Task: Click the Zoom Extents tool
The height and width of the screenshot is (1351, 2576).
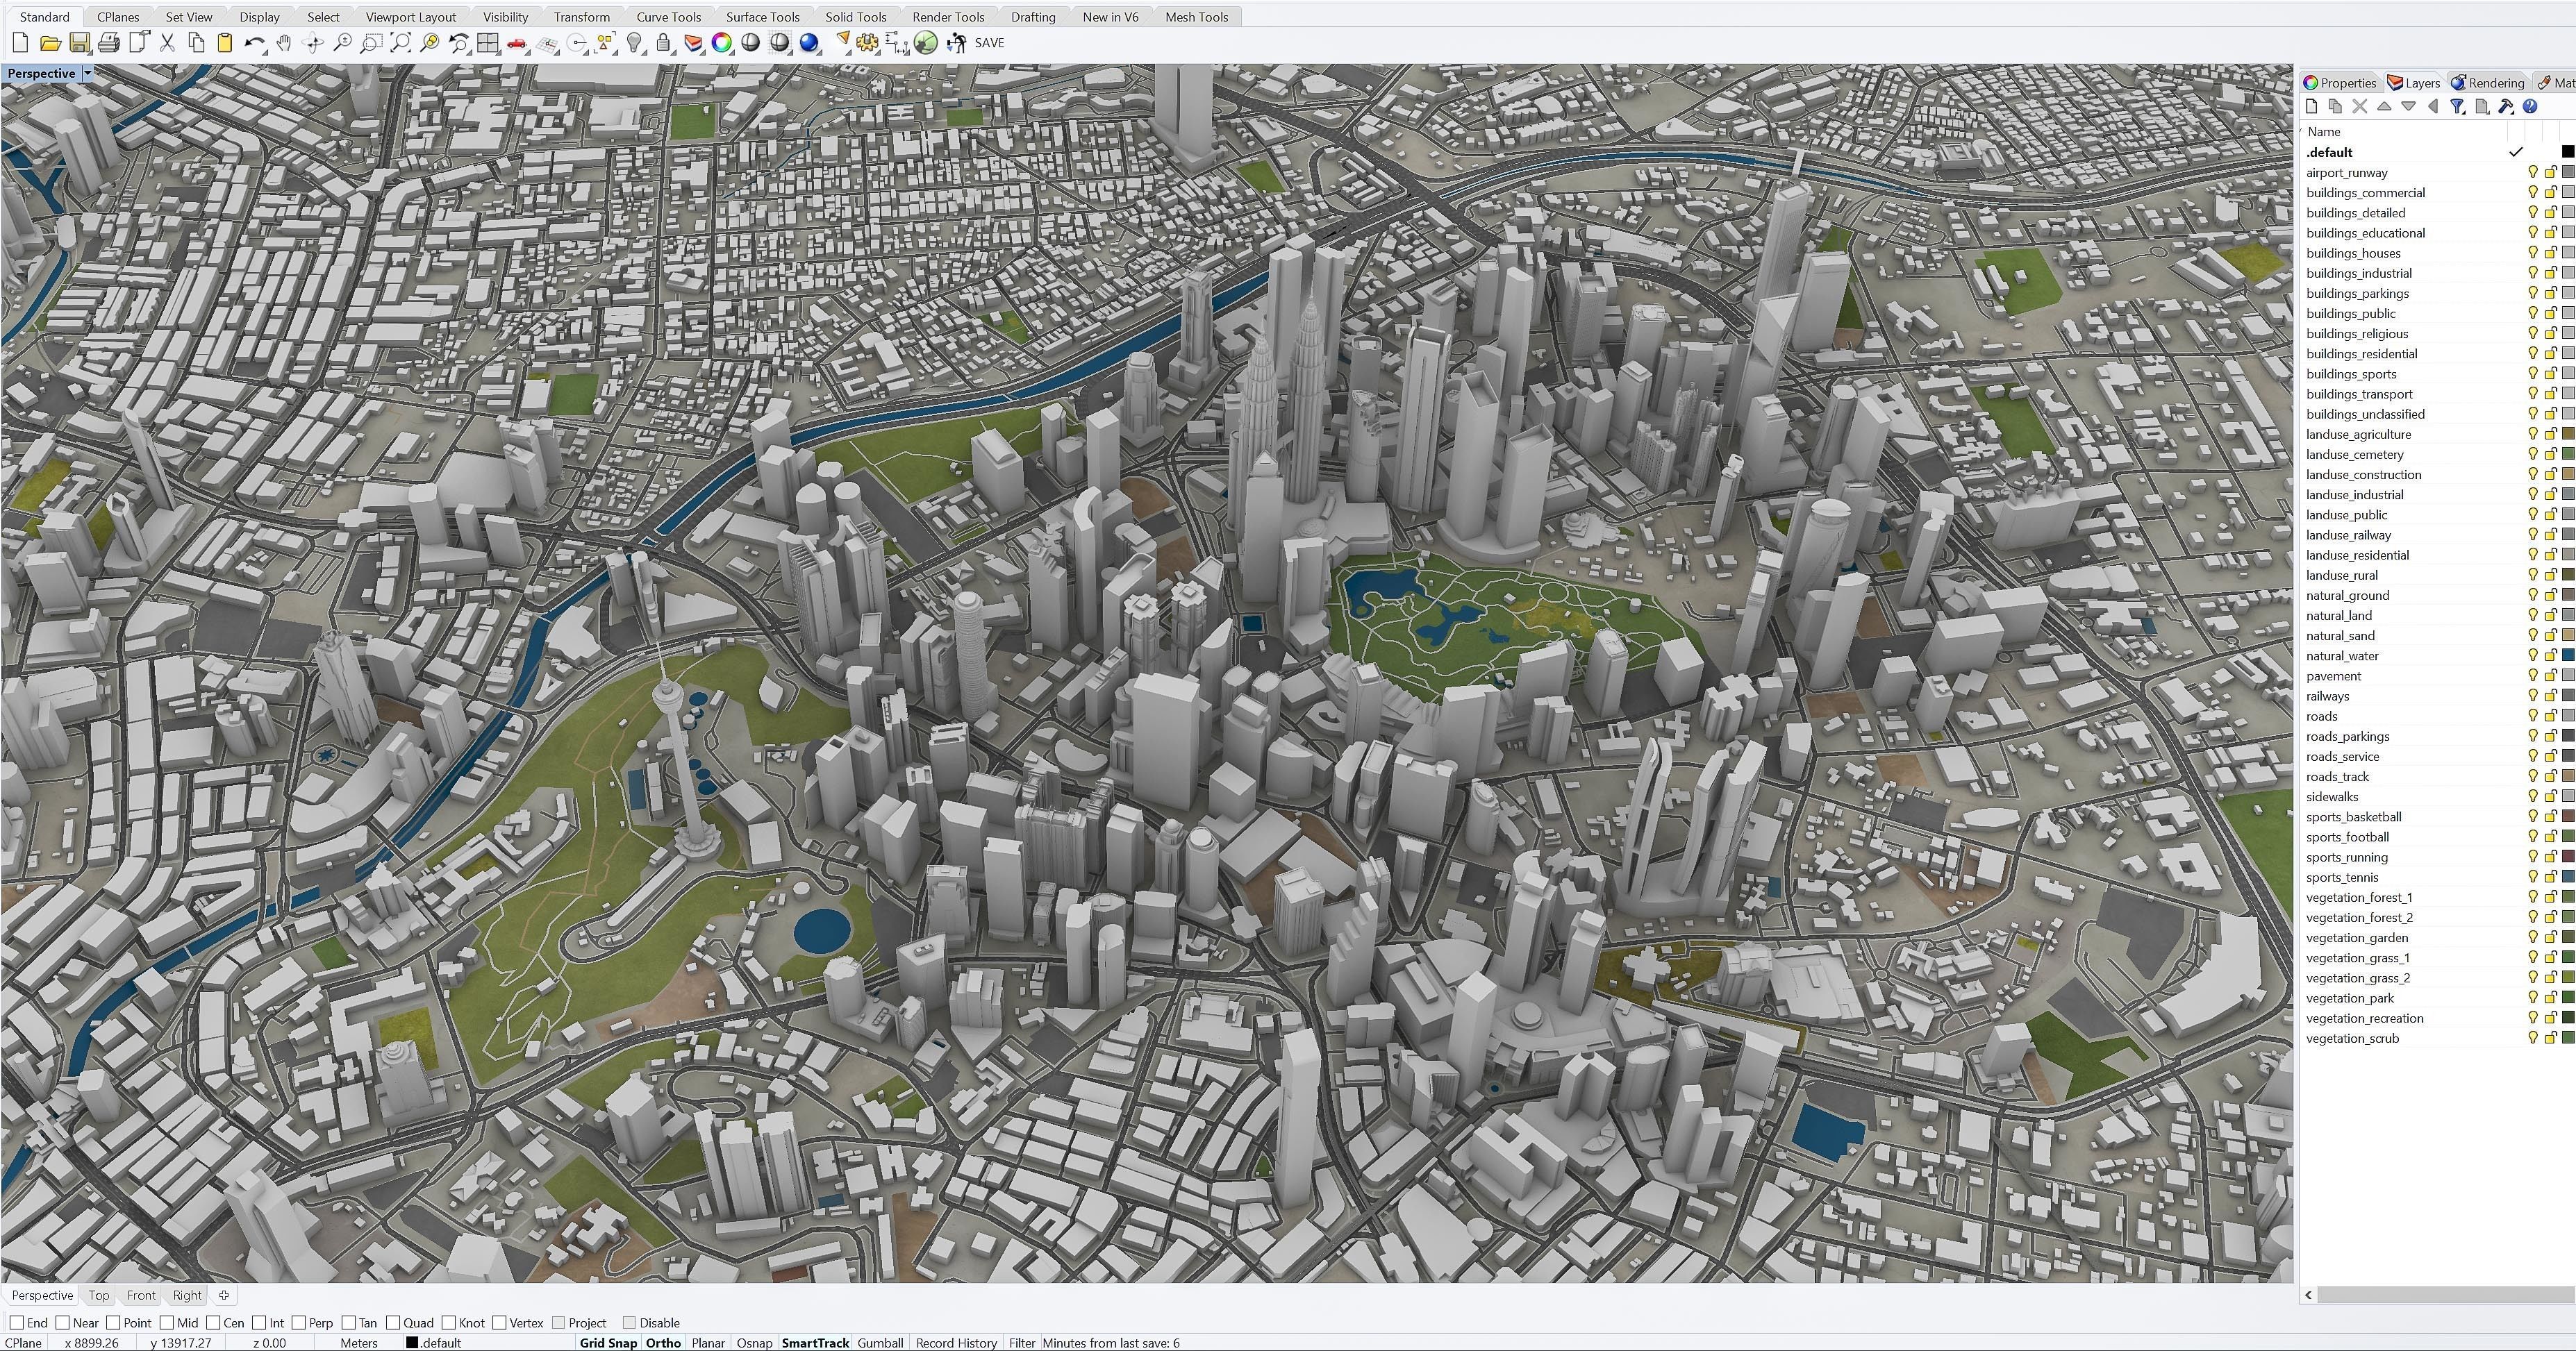Action: 401,42
